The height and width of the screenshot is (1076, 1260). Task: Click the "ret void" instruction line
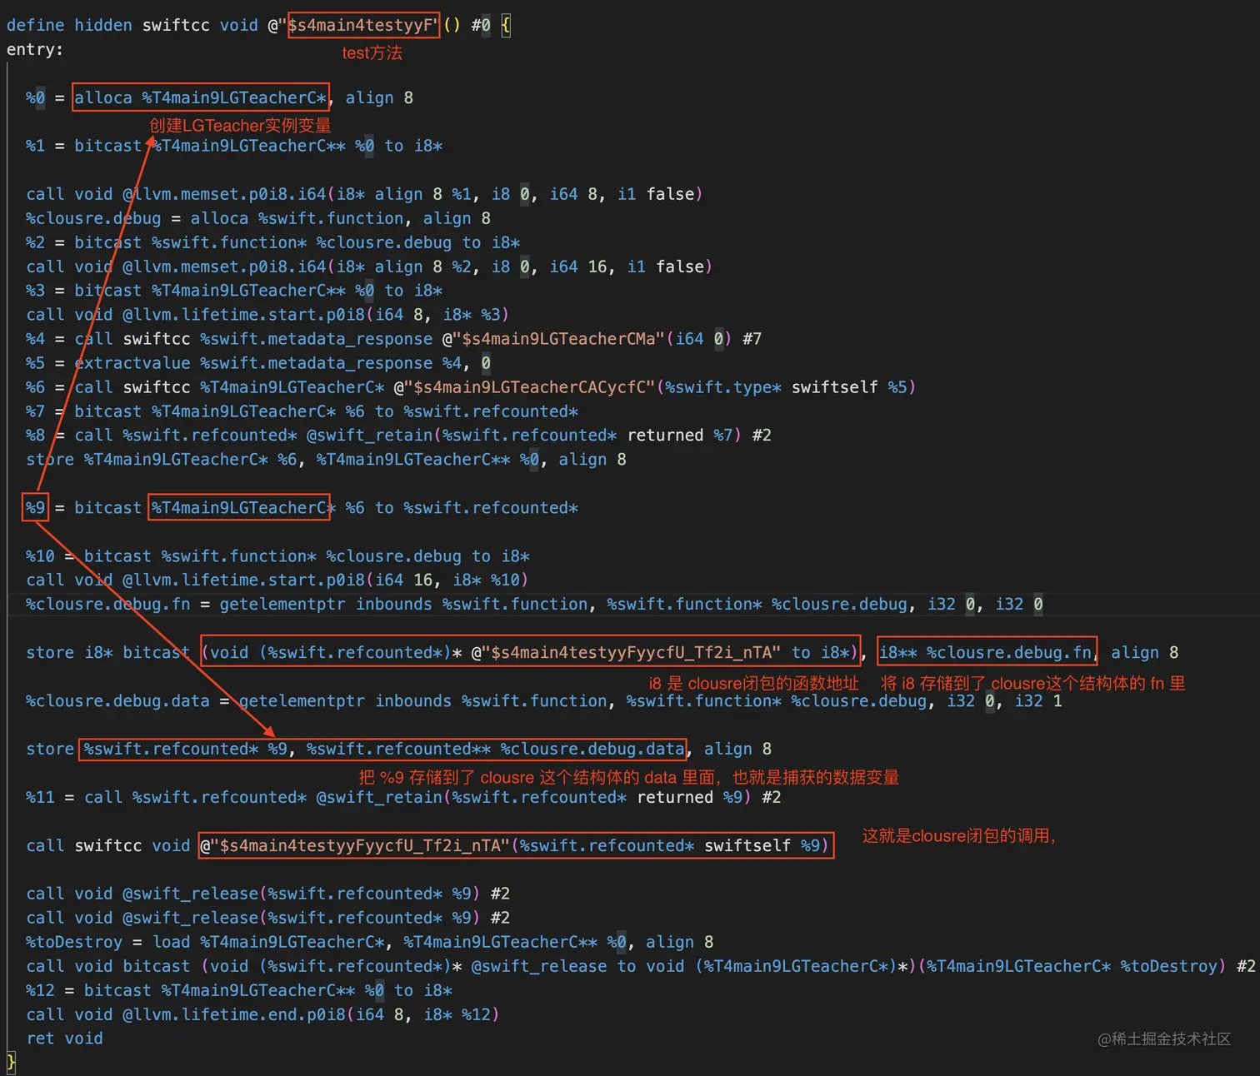tap(64, 1038)
